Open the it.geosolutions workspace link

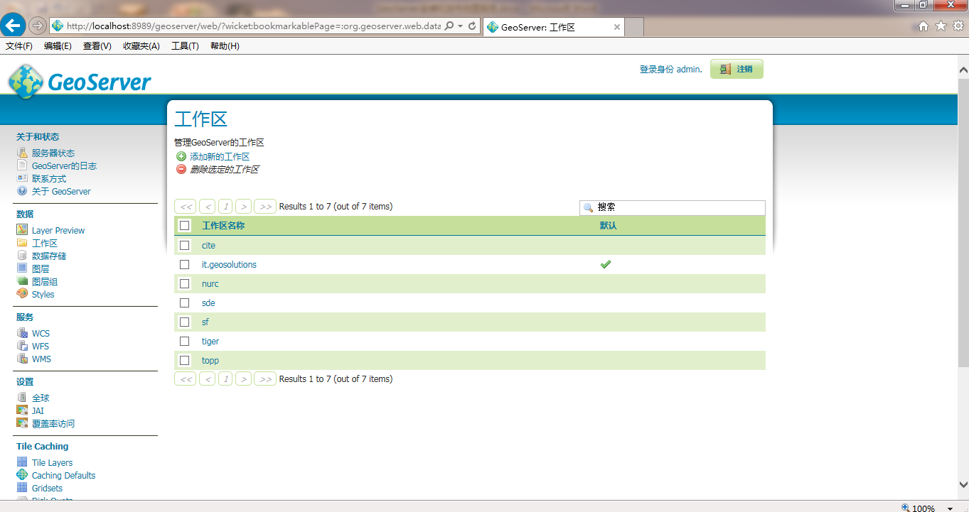point(229,264)
